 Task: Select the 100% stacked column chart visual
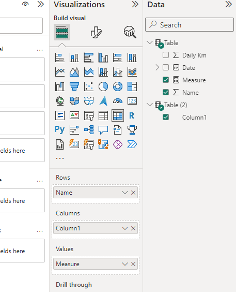[x=132, y=57]
